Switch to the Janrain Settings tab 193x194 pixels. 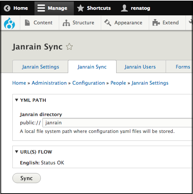40,67
